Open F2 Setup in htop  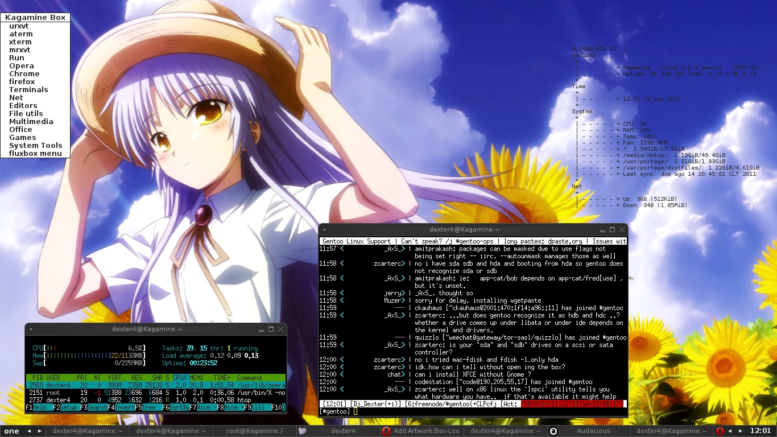click(67, 408)
